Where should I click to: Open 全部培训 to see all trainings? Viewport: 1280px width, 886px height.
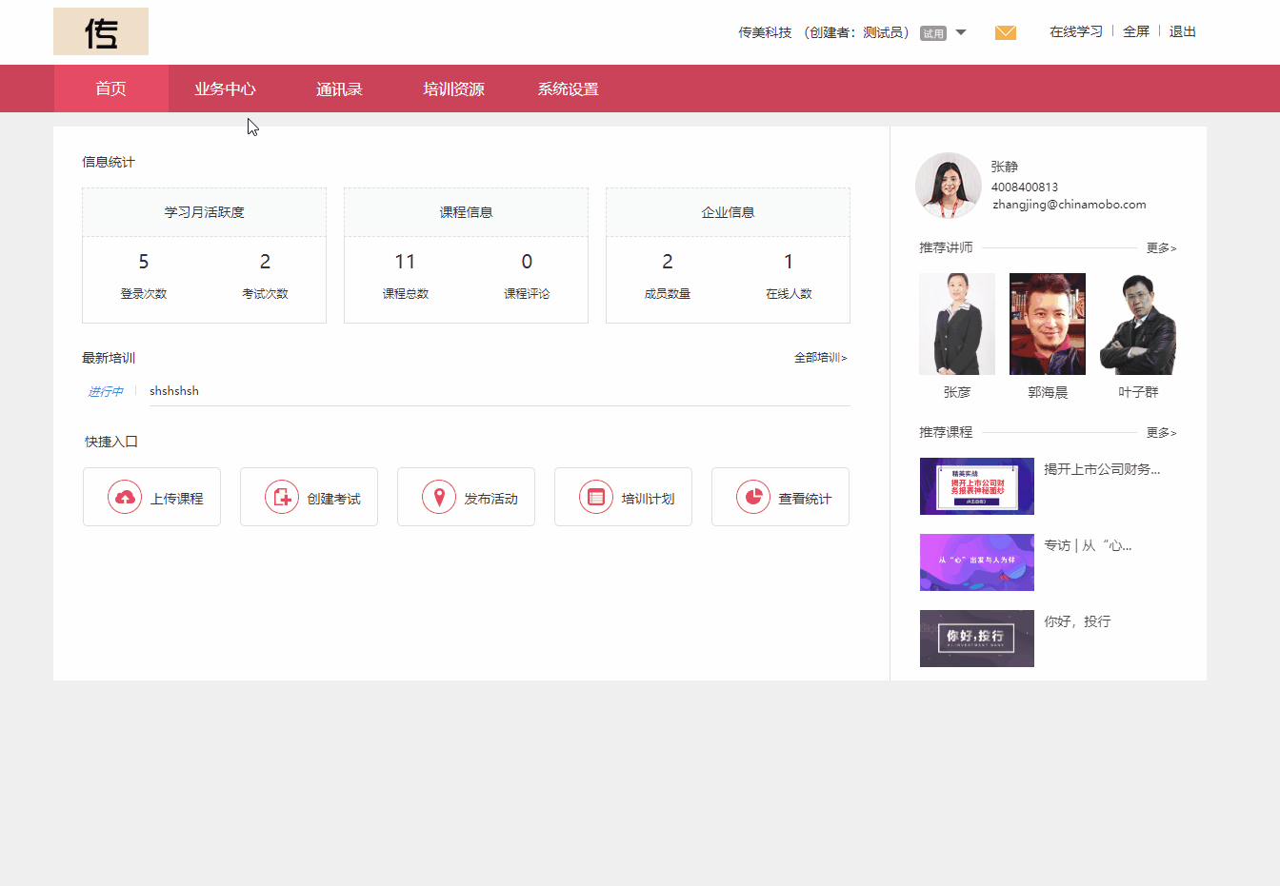(820, 357)
